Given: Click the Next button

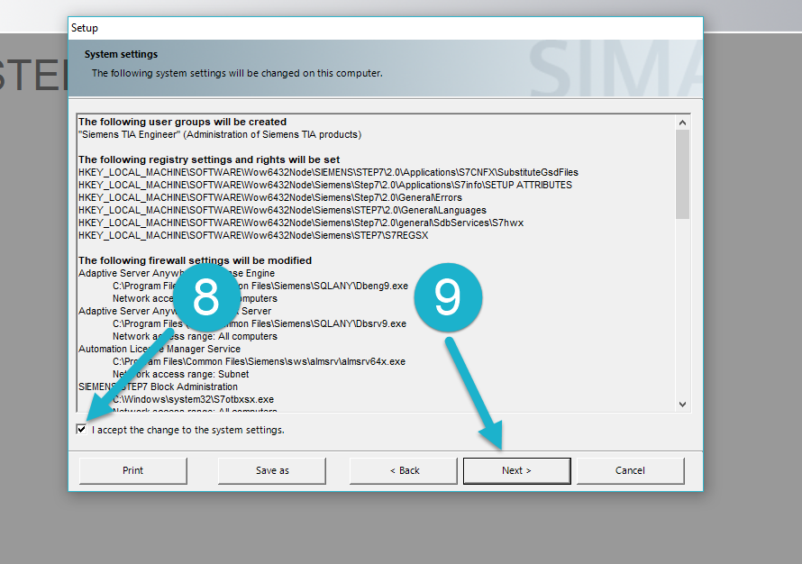Looking at the screenshot, I should (x=516, y=470).
